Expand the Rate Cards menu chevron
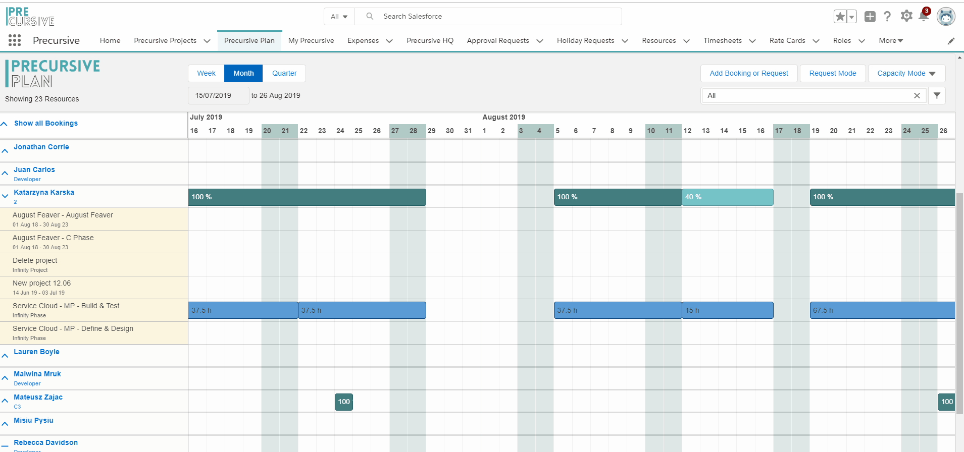Image resolution: width=964 pixels, height=452 pixels. tap(816, 41)
